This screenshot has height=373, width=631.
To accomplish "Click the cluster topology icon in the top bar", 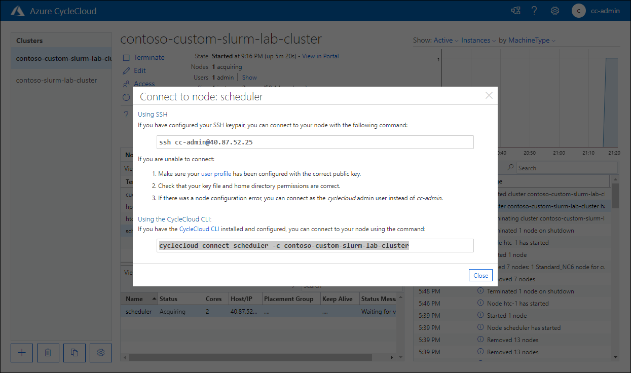I will pos(515,10).
